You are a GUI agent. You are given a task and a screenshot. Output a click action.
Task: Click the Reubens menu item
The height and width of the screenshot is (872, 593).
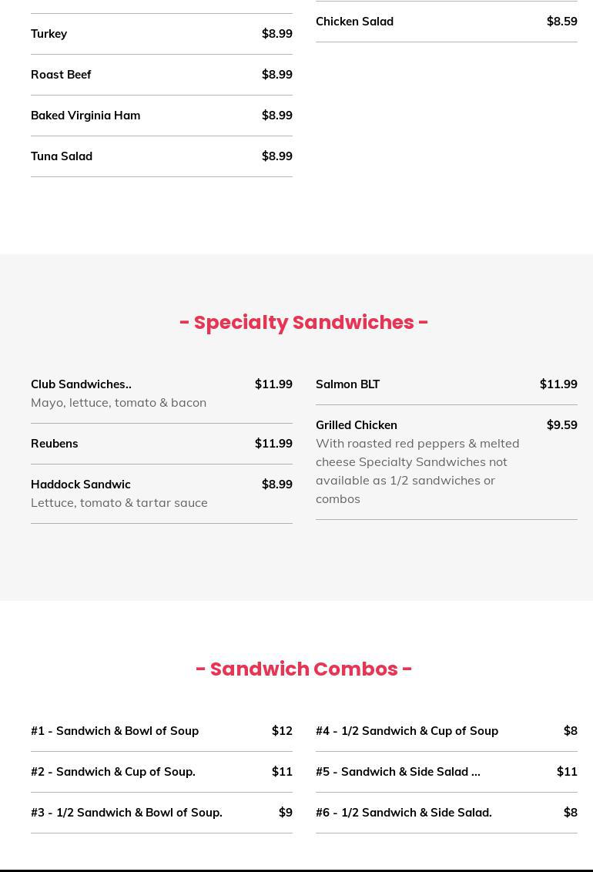(x=55, y=444)
